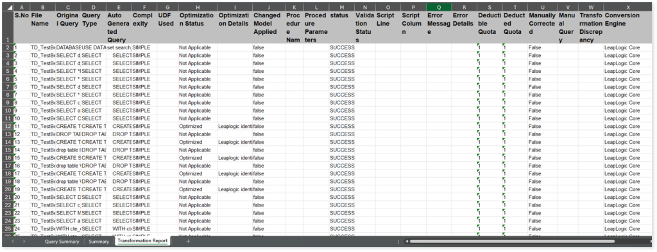Screen dimensions: 657x252
Task: Click the 'File Name' header cell
Action: pos(42,27)
